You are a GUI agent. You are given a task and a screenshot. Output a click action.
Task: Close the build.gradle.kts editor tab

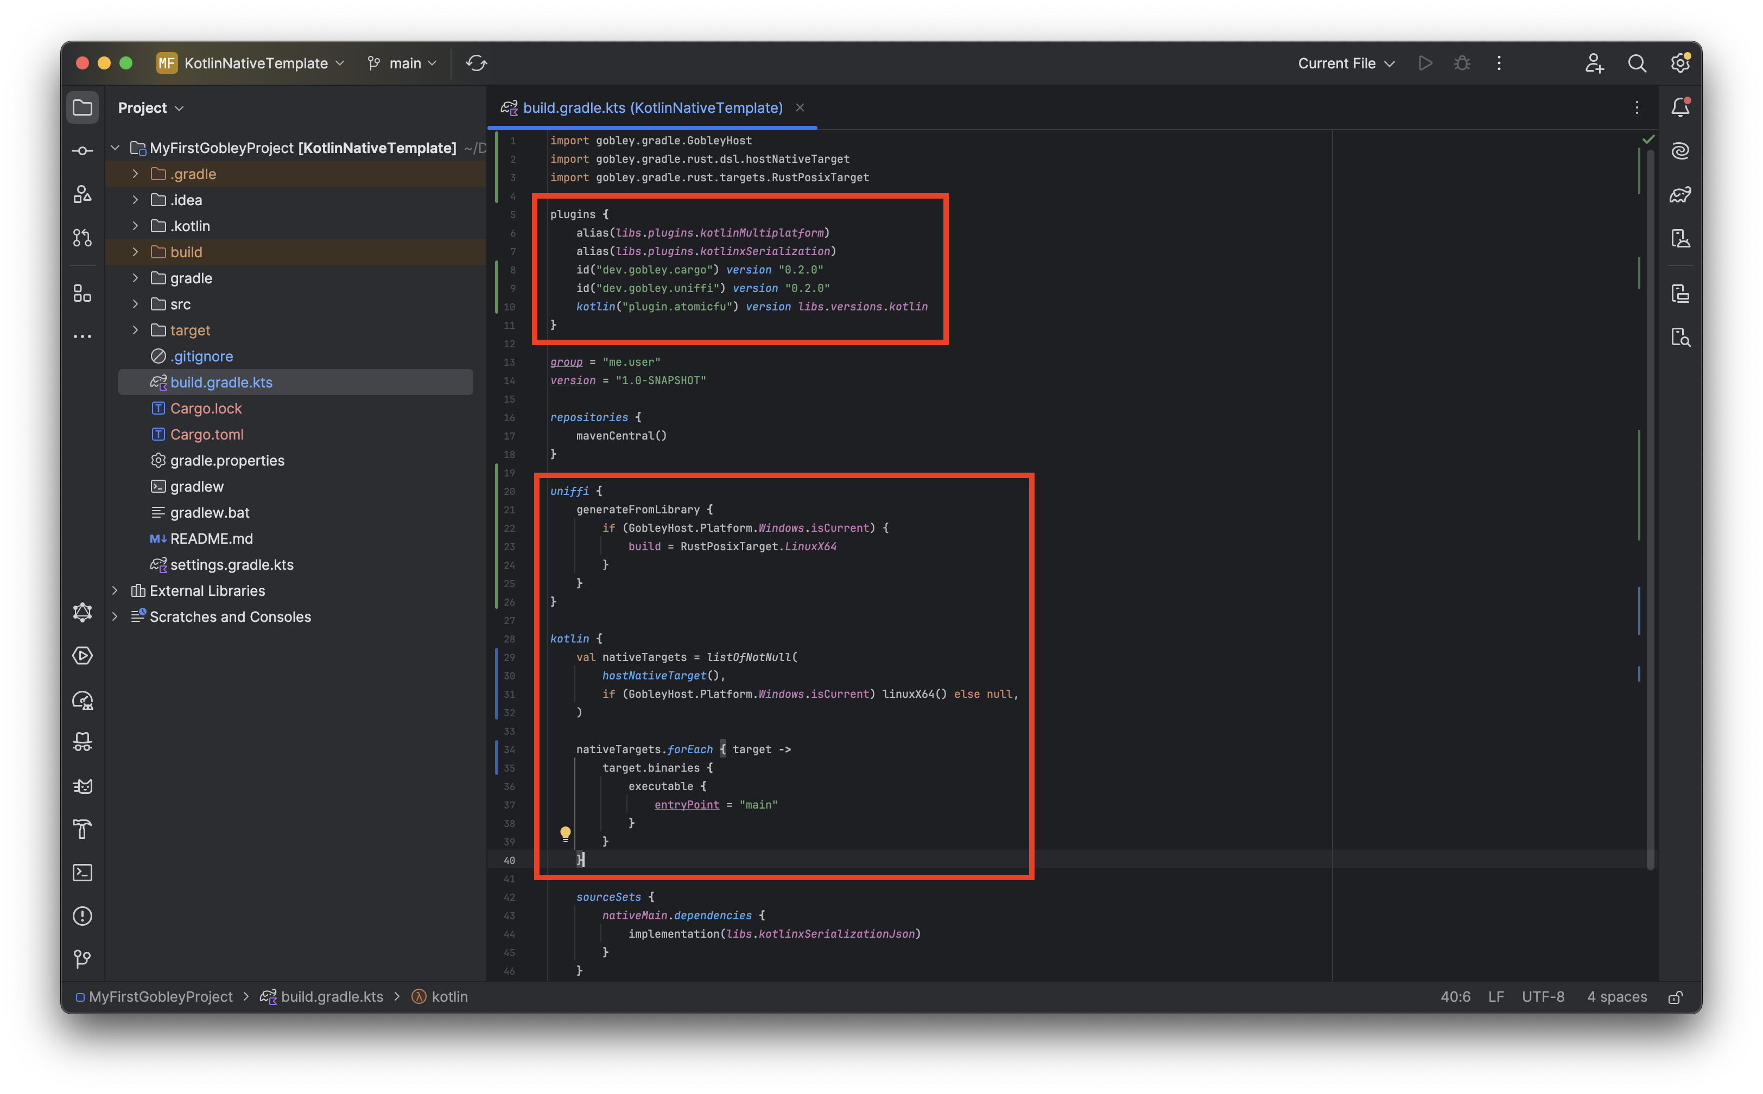coord(800,108)
